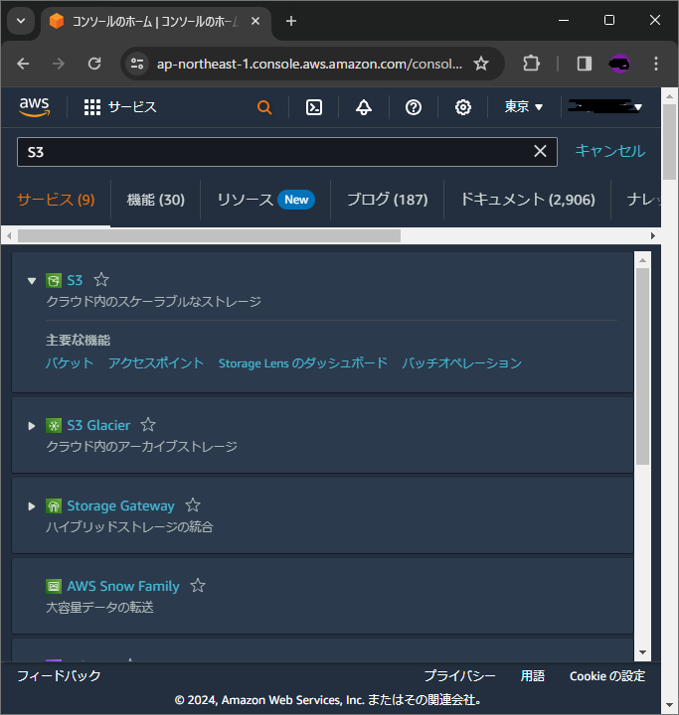Open the AWS Snow Family link
This screenshot has width=679, height=715.
(x=123, y=586)
